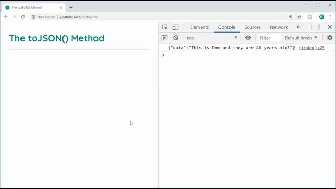This screenshot has height=189, width=336.
Task: Expand more DevTools tabs chevron
Action: 298,27
